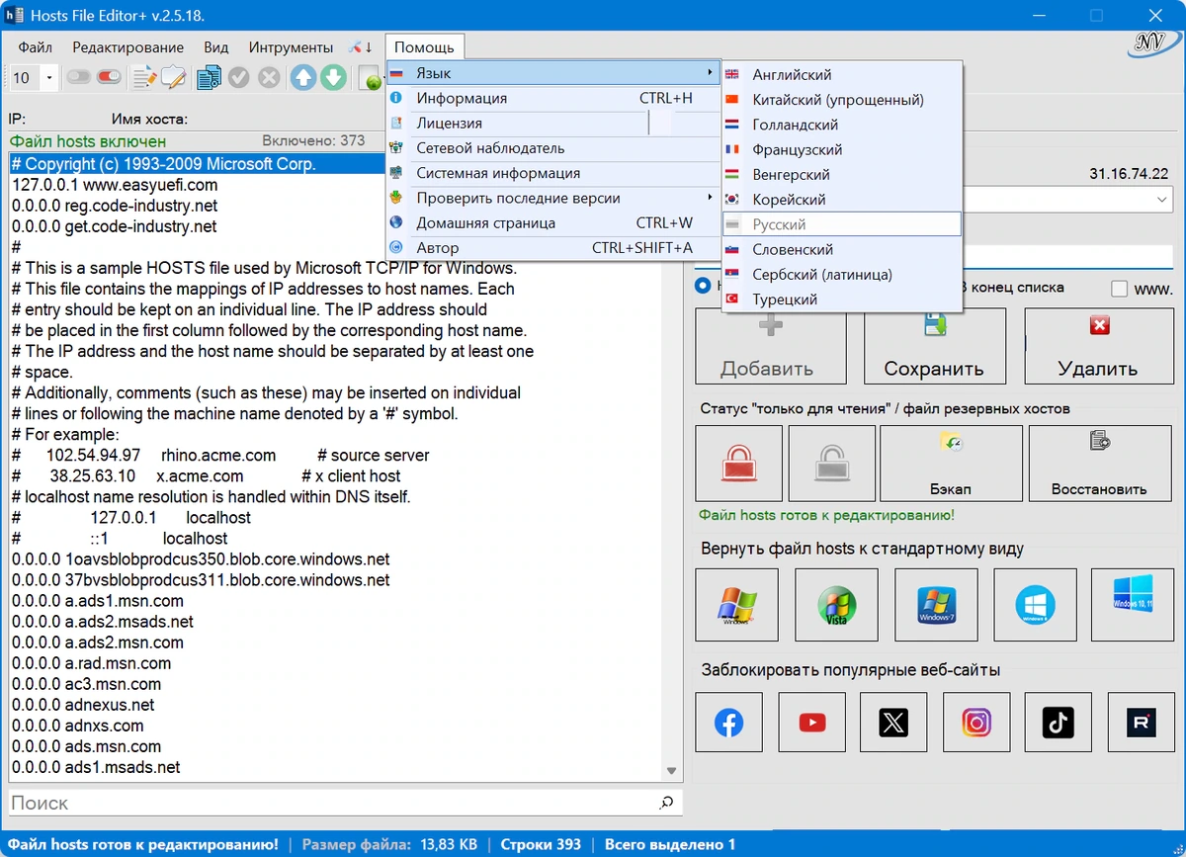The height and width of the screenshot is (857, 1186).
Task: Restore hosts to Windows Vista default
Action: 837,605
